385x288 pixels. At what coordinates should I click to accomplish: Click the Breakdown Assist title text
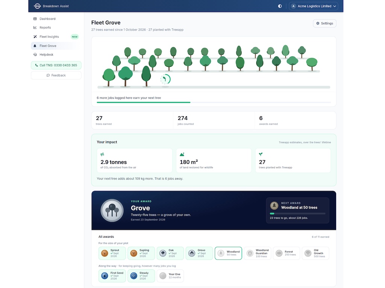coord(56,6)
